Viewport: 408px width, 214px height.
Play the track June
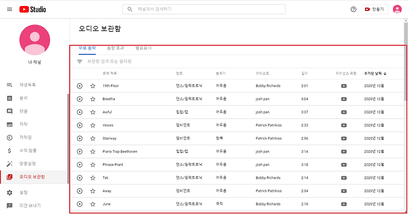tap(79, 204)
